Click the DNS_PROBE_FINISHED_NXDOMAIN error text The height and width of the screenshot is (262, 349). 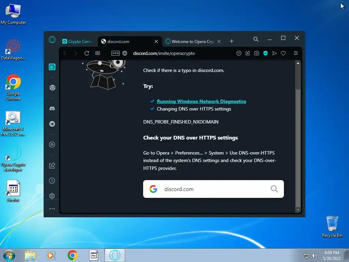tap(181, 122)
